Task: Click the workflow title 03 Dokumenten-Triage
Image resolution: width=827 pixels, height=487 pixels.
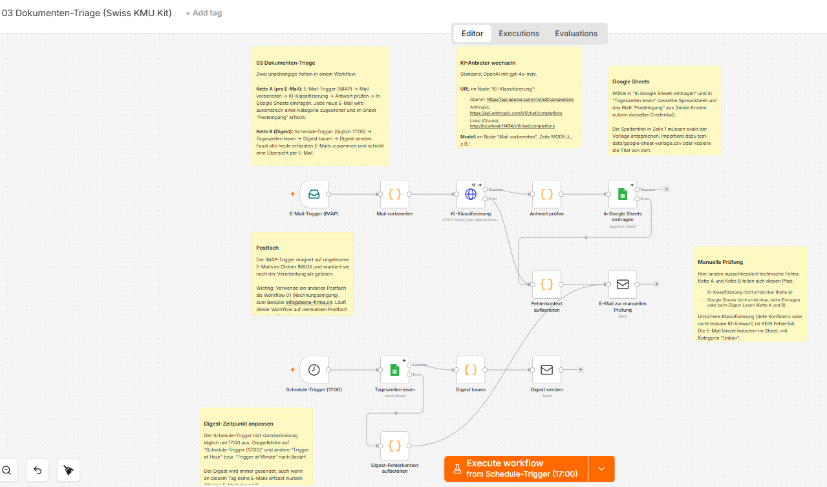Action: click(x=87, y=13)
